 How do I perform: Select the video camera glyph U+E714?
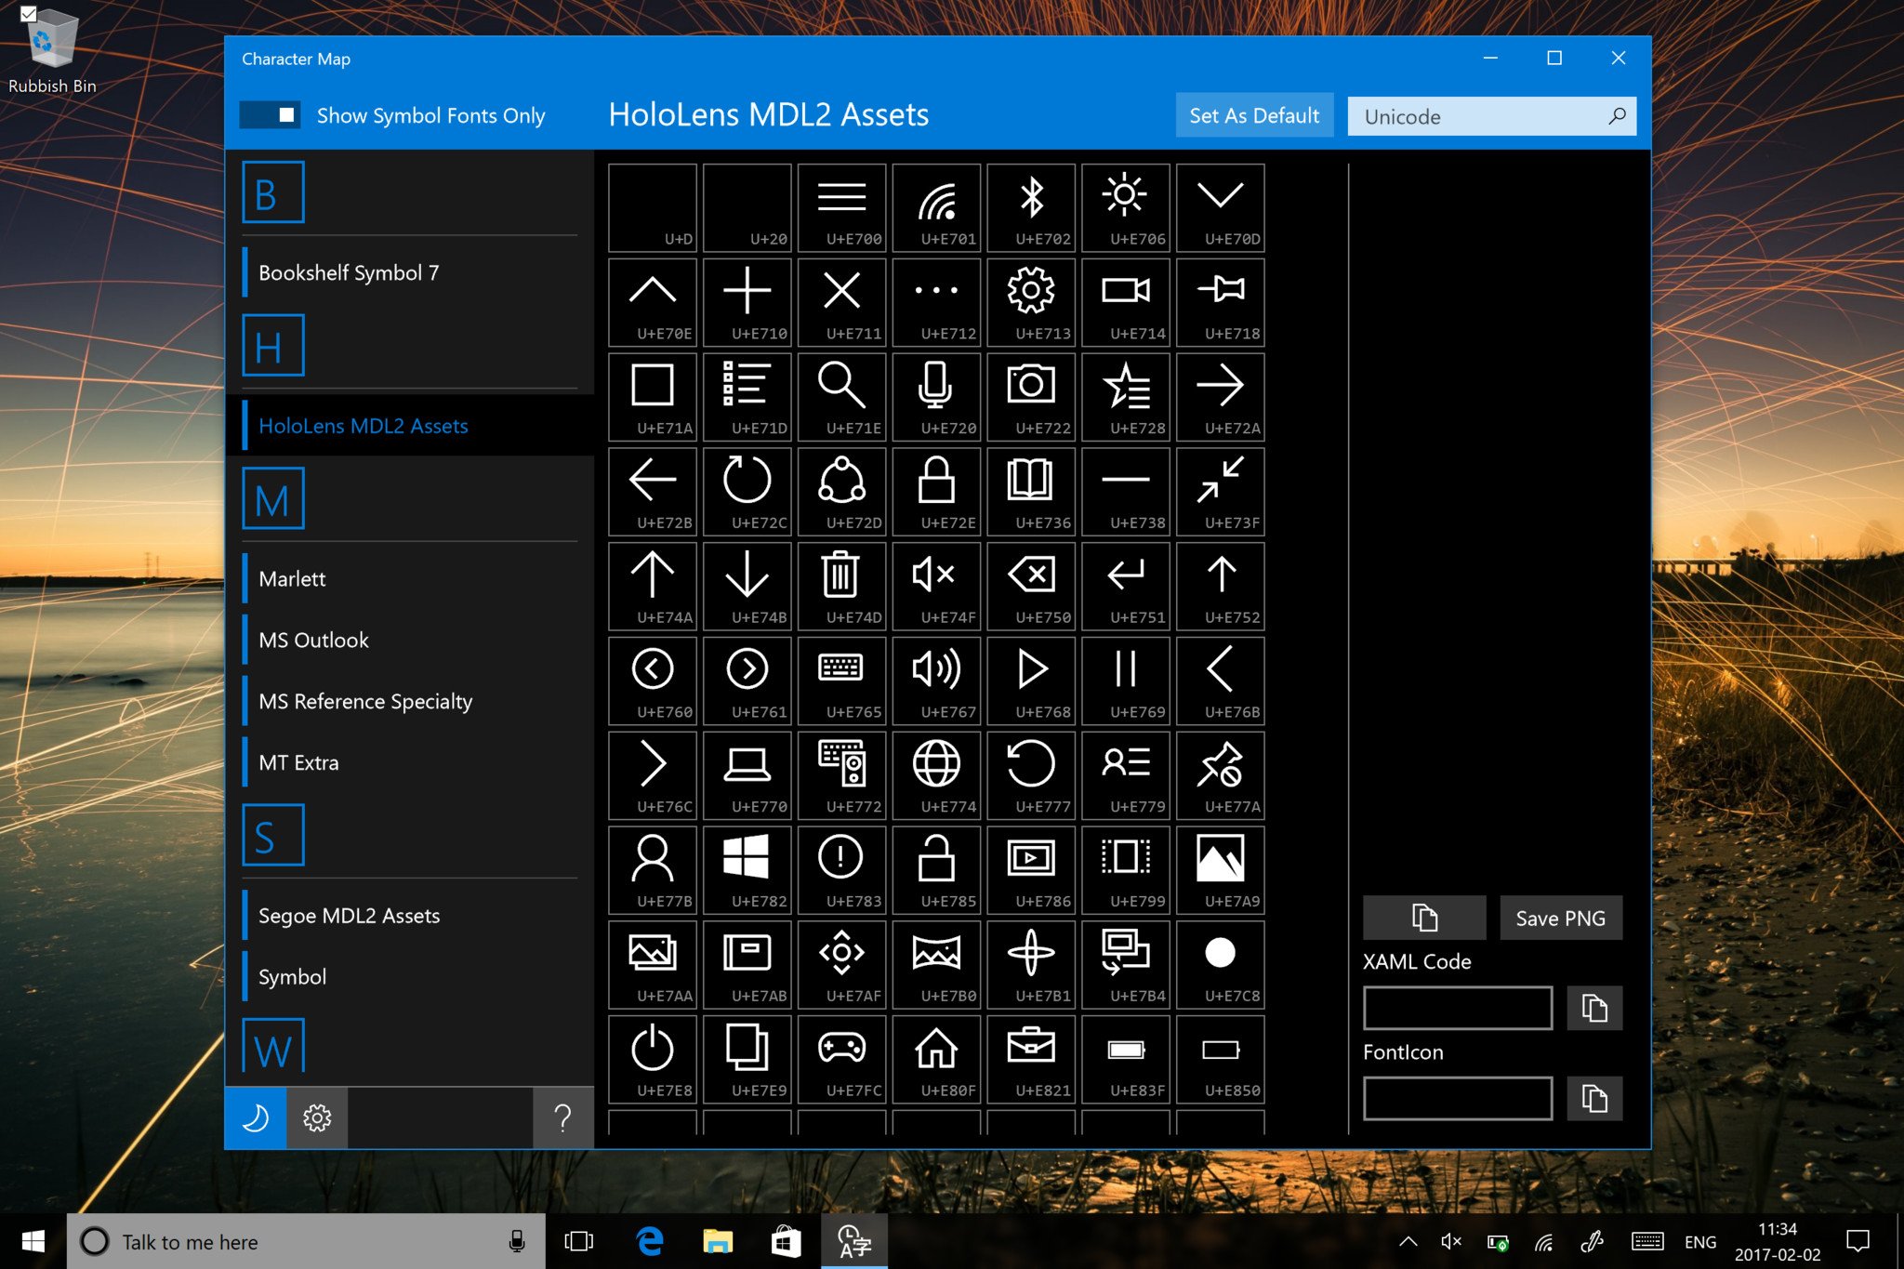click(1126, 302)
